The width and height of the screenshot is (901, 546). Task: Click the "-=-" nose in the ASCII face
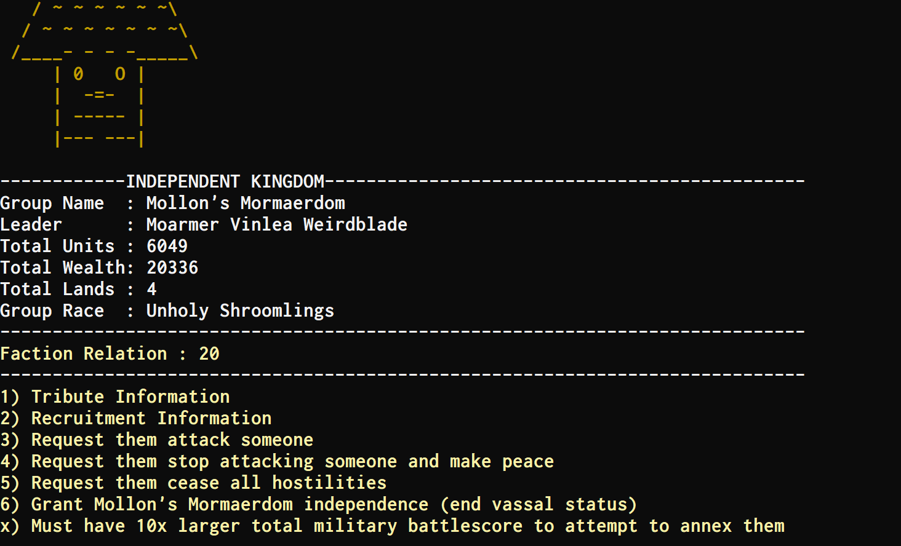coord(99,95)
